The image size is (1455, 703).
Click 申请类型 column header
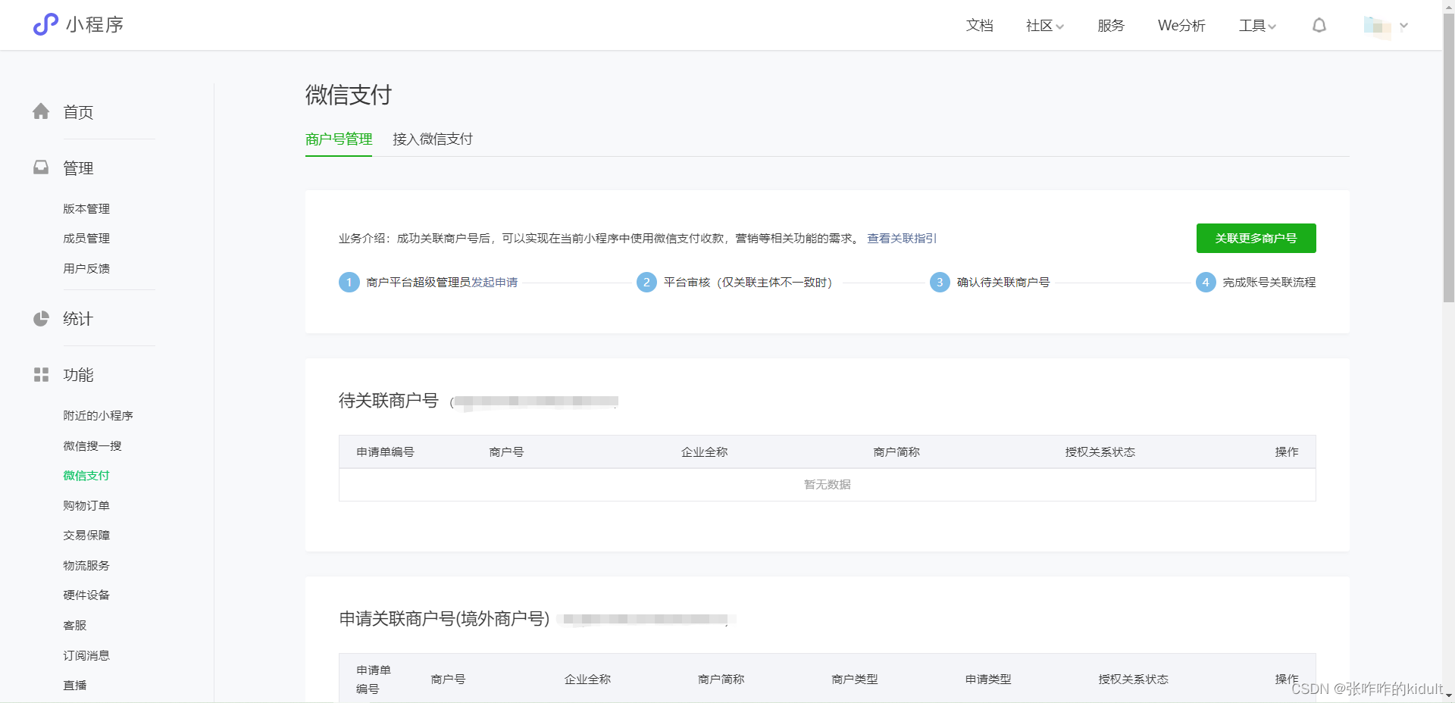tap(988, 680)
